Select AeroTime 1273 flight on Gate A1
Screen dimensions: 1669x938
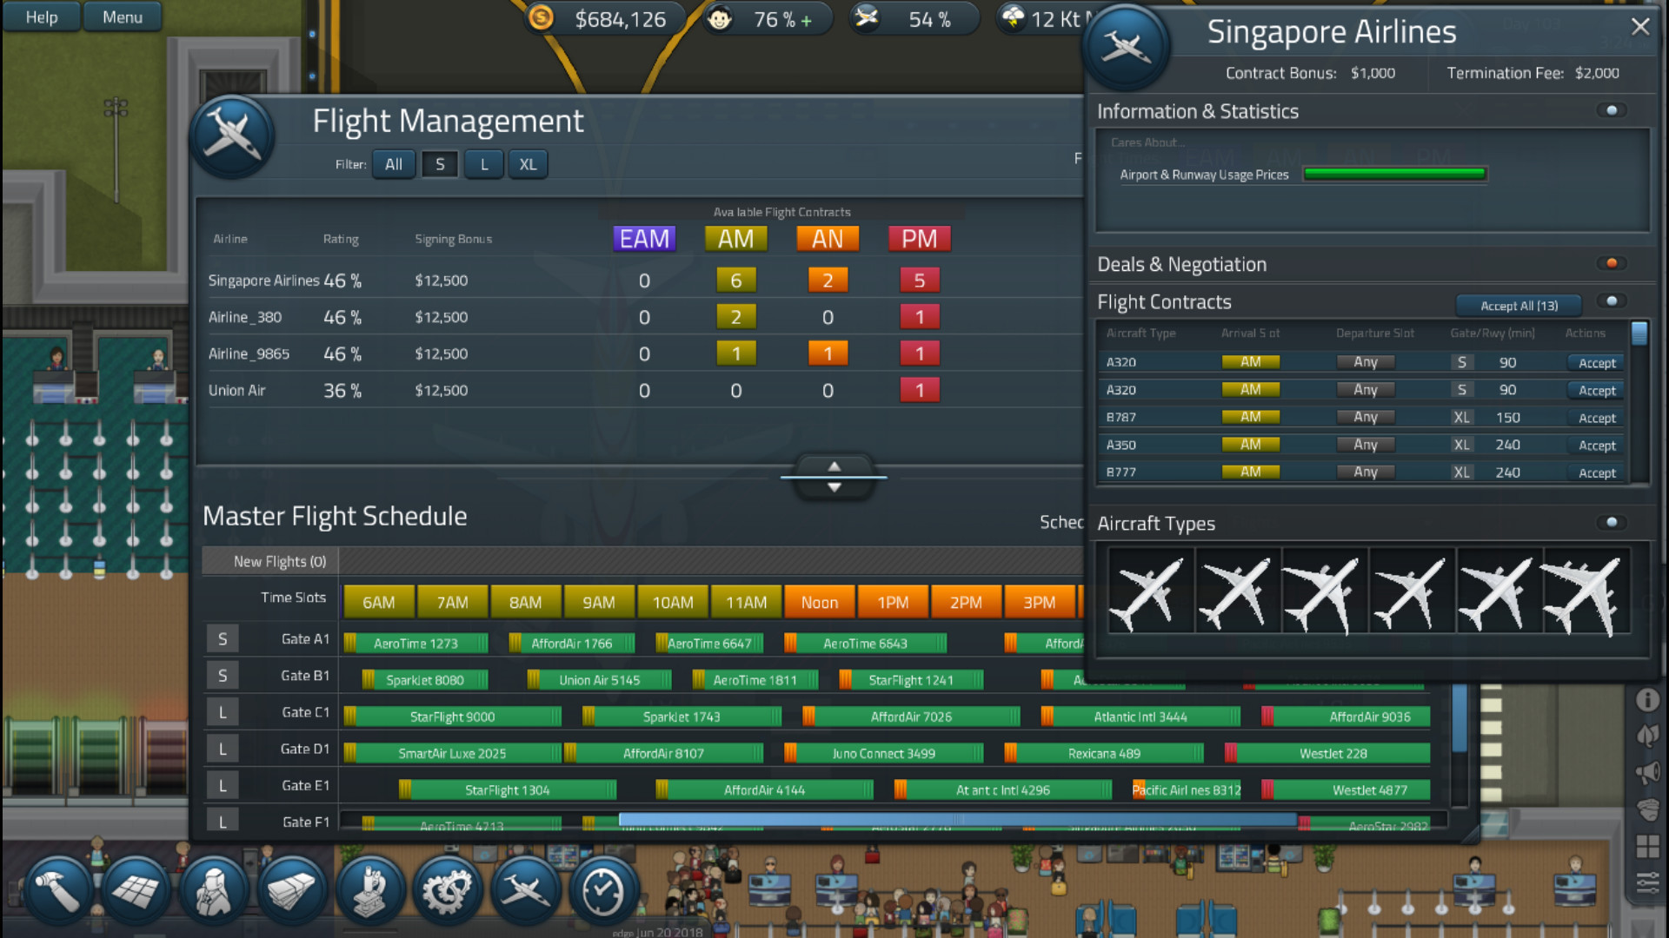[x=416, y=644]
